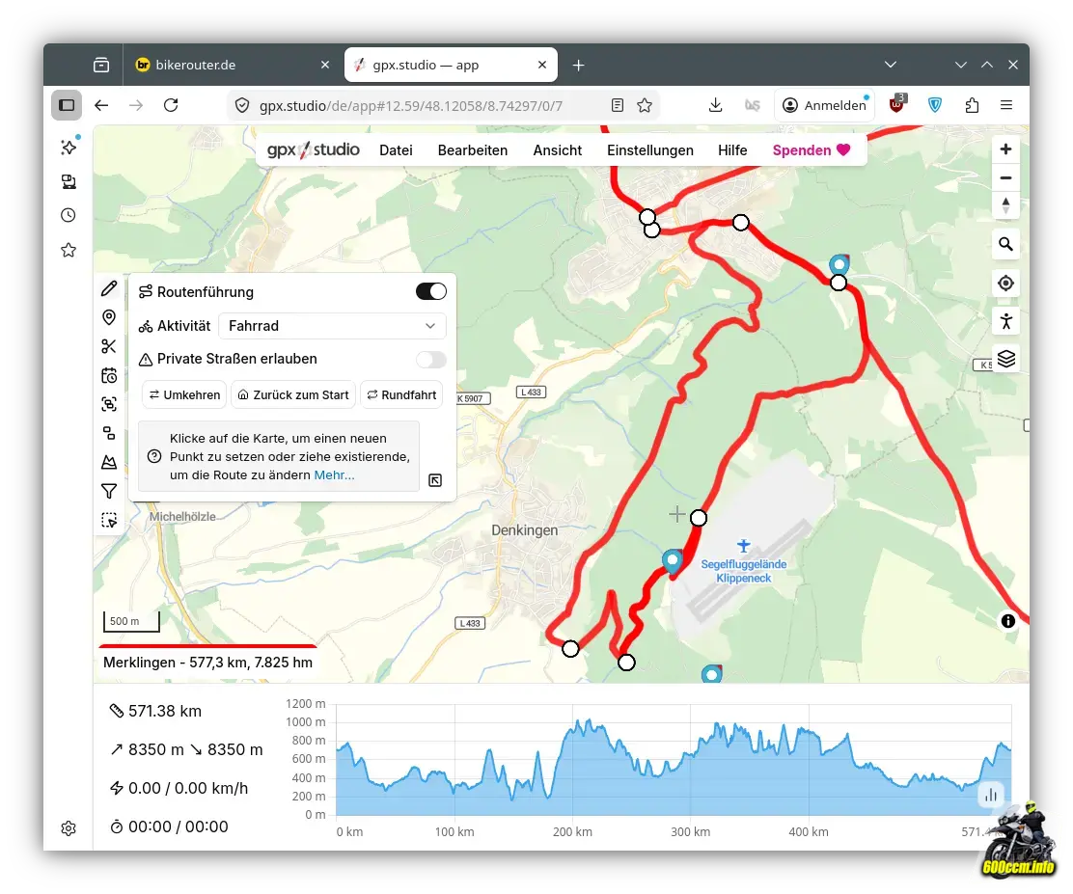Enable Private Straßen erlauben switch
This screenshot has width=1073, height=894.
click(x=430, y=360)
